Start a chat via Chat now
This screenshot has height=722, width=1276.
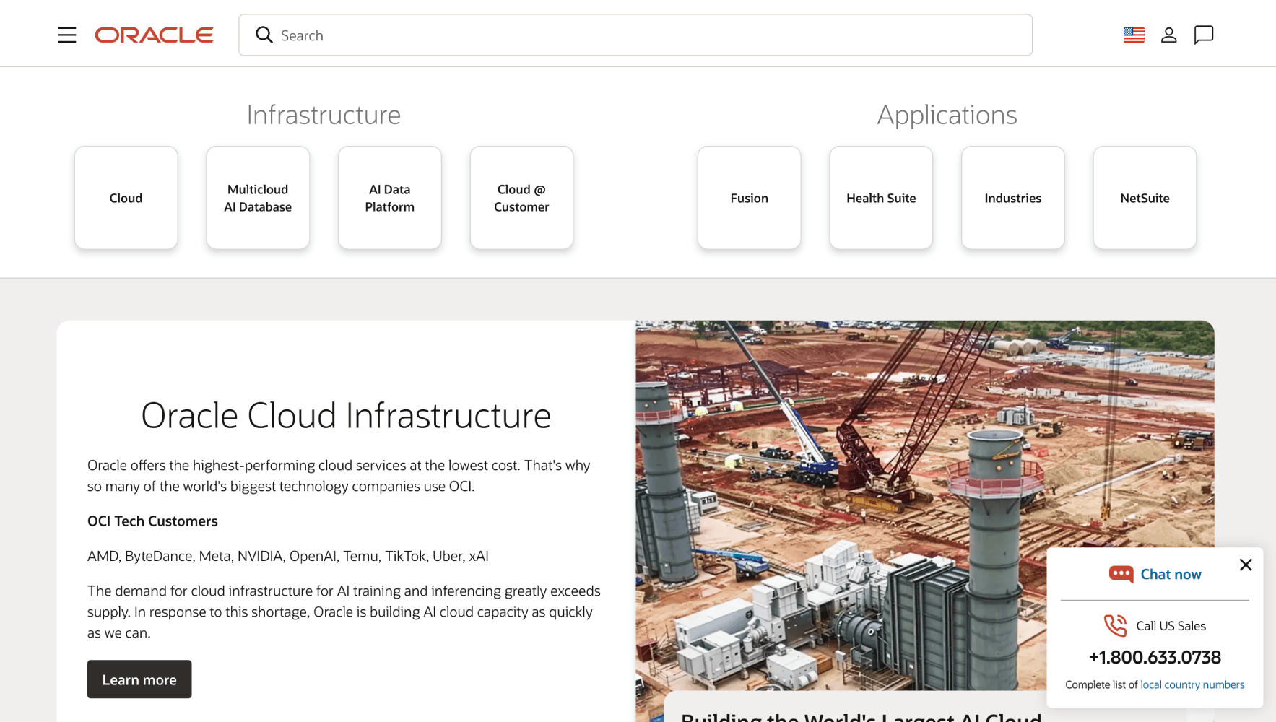[1171, 574]
